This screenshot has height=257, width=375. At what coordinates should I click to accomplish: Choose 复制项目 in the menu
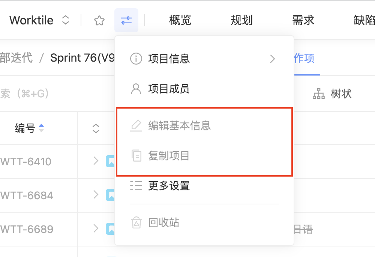pos(169,156)
